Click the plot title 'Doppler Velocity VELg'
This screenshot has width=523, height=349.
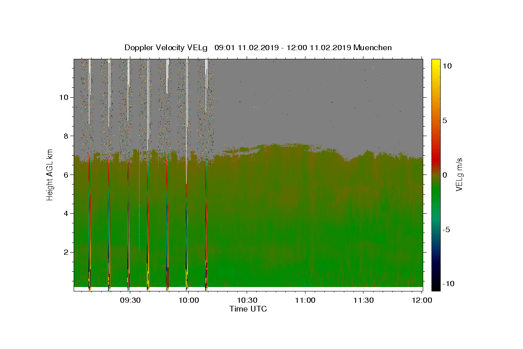(166, 48)
